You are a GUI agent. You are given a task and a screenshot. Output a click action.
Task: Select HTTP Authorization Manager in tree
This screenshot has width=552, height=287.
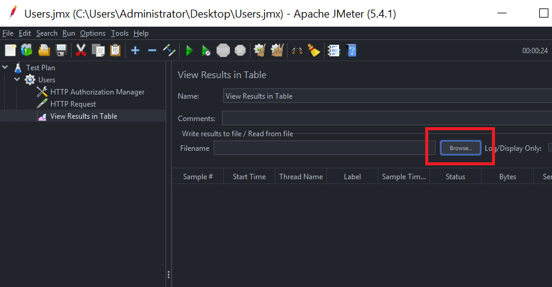[x=97, y=92]
